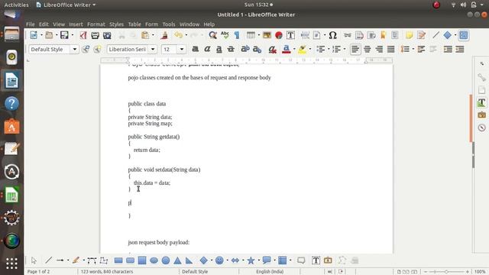Open the LibreOffice Writer app menu
This screenshot has height=275, width=489.
coord(66,5)
